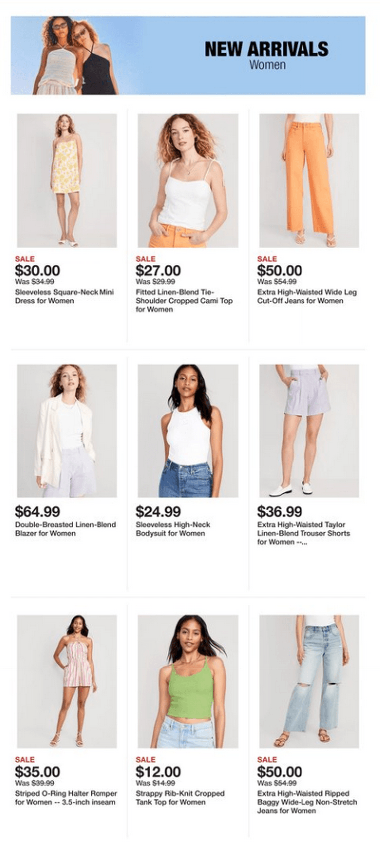
Task: Open Strappy Rib-Knit Cropped Tank Top link
Action: pos(180,798)
